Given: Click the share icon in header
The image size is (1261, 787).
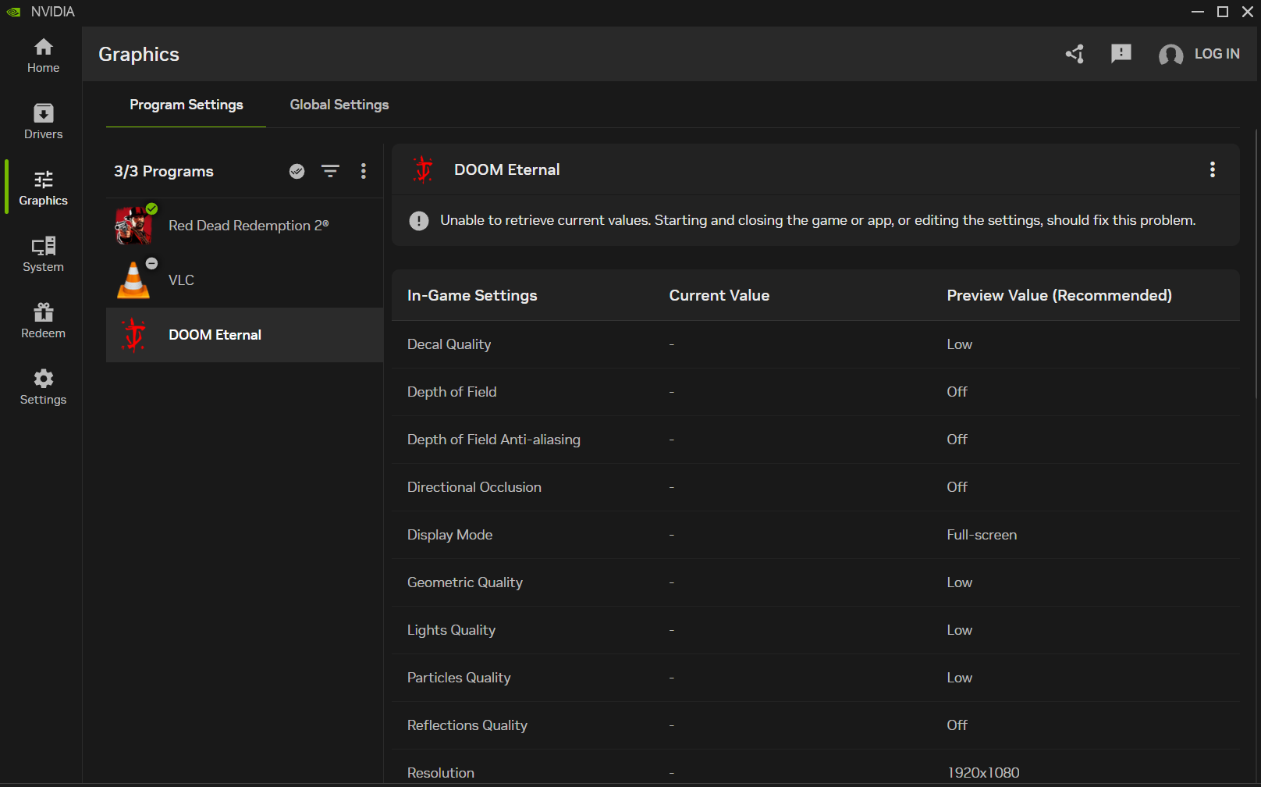Looking at the screenshot, I should [1075, 54].
